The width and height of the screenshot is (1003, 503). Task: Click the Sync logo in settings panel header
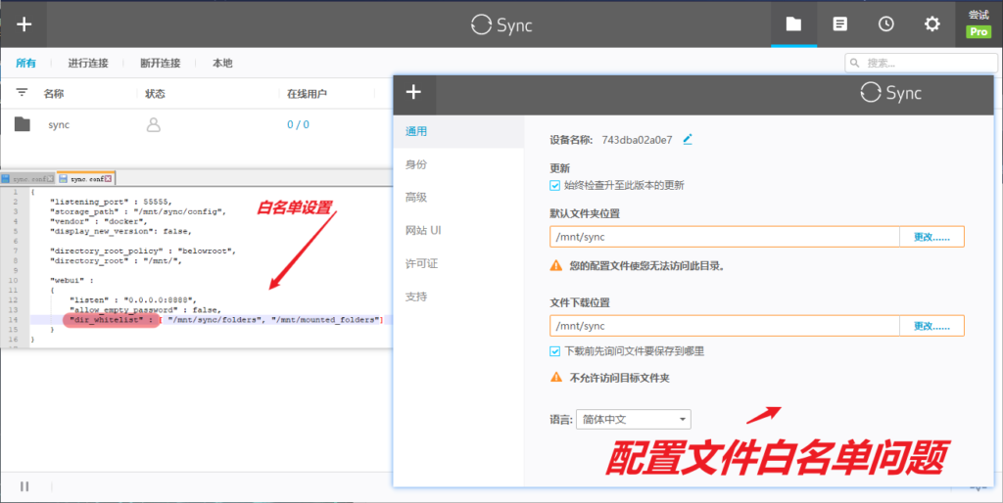pyautogui.click(x=890, y=93)
